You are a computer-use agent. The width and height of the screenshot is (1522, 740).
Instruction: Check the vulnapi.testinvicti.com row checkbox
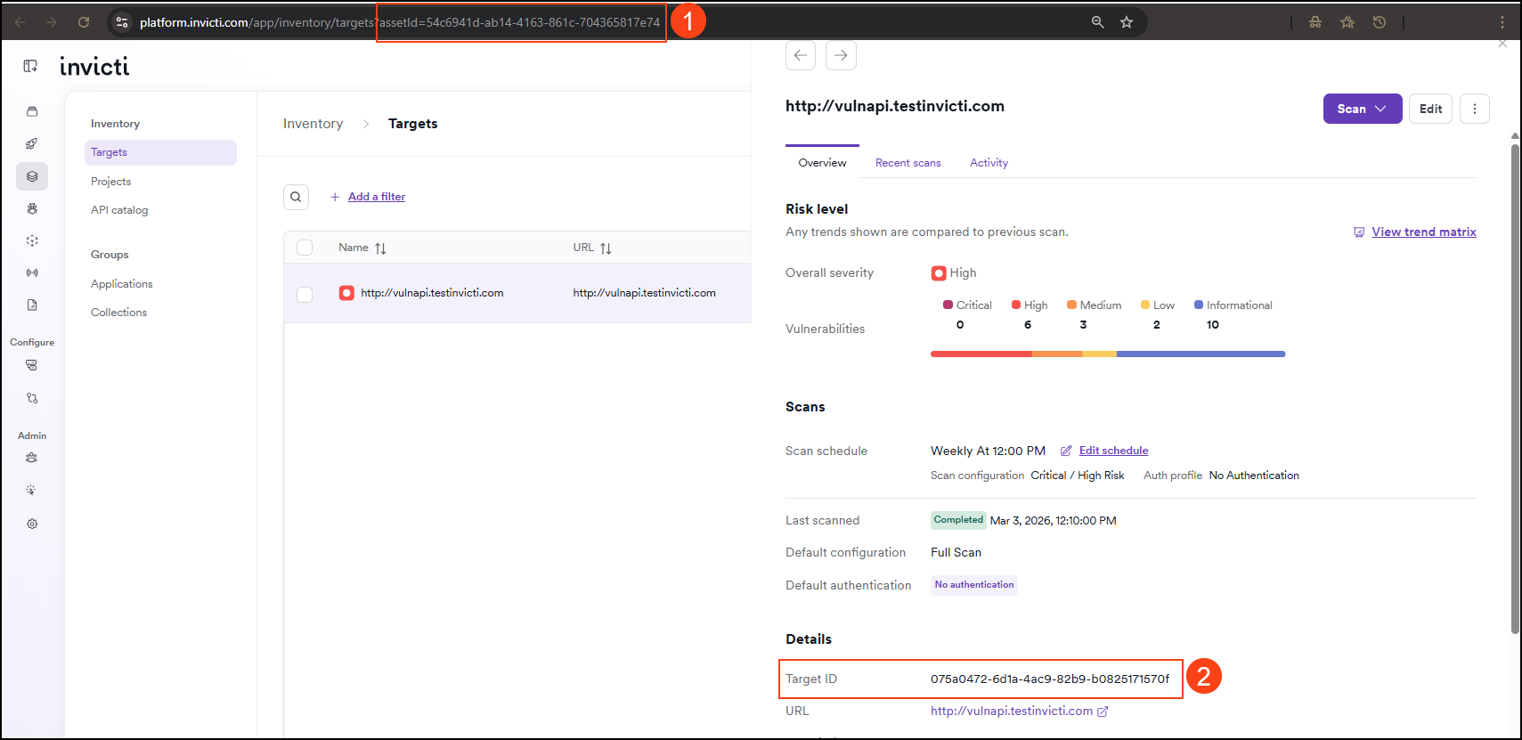305,294
